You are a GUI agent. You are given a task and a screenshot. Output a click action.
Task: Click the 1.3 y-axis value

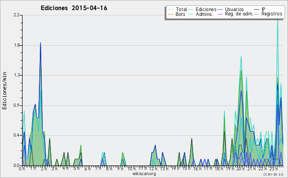point(17,75)
